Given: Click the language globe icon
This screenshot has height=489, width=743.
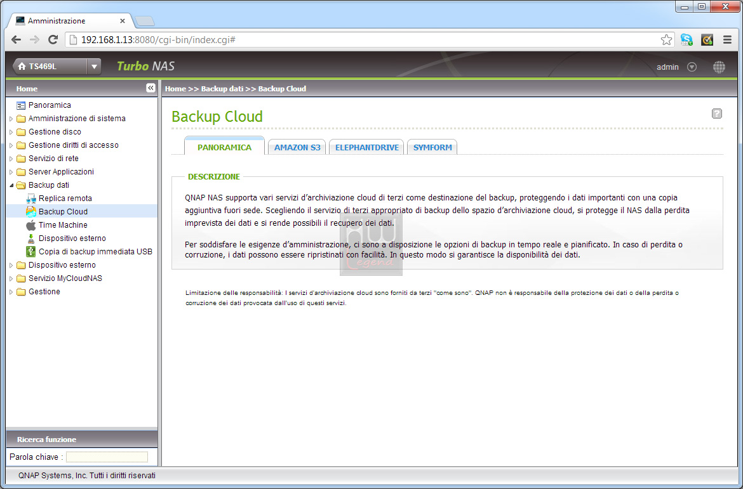Looking at the screenshot, I should pos(719,67).
